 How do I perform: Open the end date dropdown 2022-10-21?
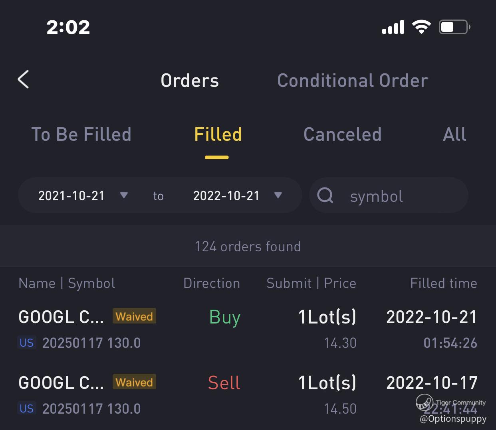point(238,195)
